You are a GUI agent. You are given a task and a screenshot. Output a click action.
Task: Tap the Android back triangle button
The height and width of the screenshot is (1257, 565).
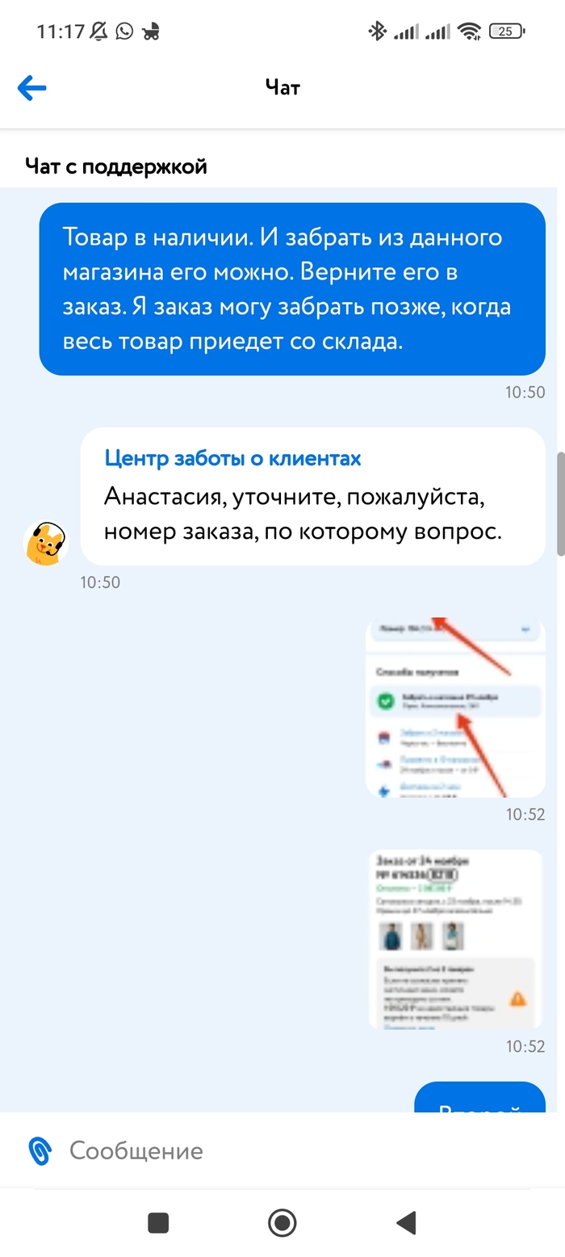[x=406, y=1222]
